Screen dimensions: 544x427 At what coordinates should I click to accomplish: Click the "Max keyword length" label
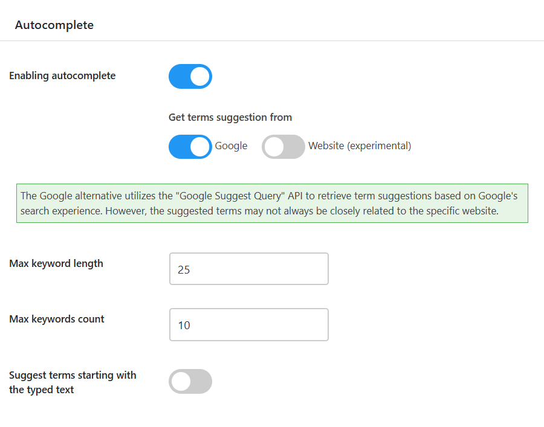56,263
